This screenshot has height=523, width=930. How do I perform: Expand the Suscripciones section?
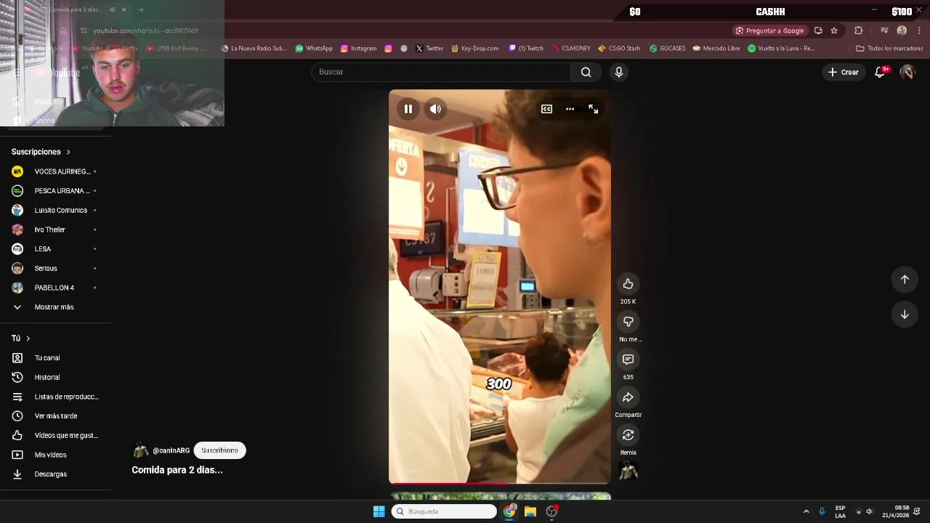(41, 152)
